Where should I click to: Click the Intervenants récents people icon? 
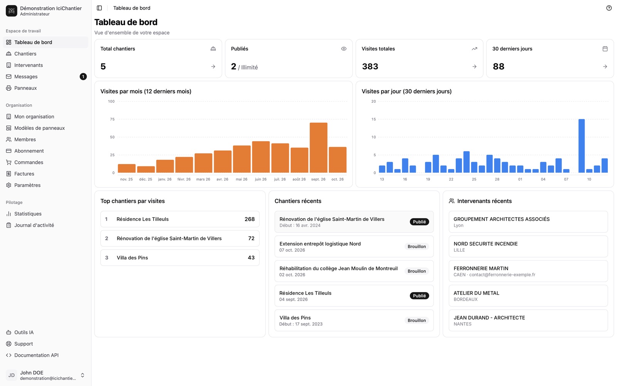pos(452,201)
